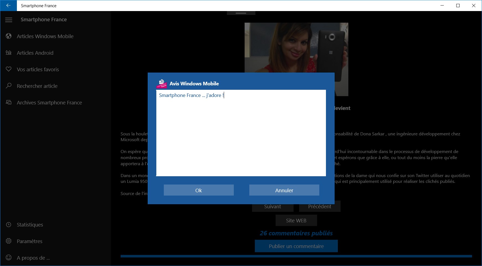The width and height of the screenshot is (482, 266).
Task: Click the 26 commentaires publiés link
Action: point(296,233)
